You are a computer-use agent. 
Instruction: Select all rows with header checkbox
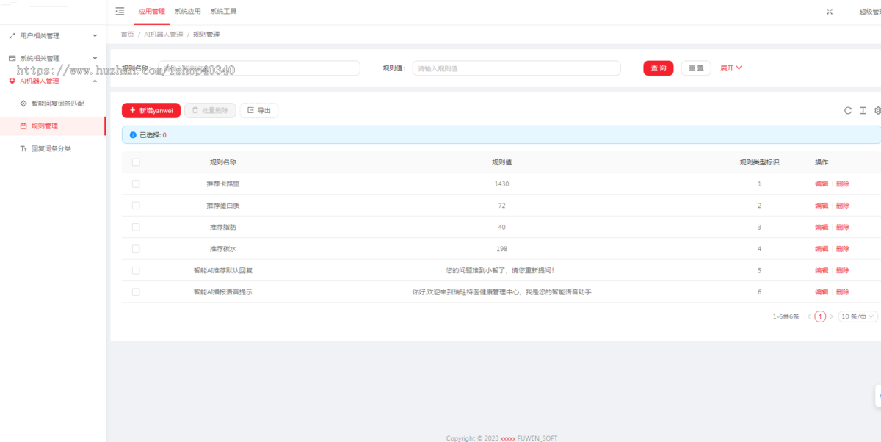pos(136,162)
